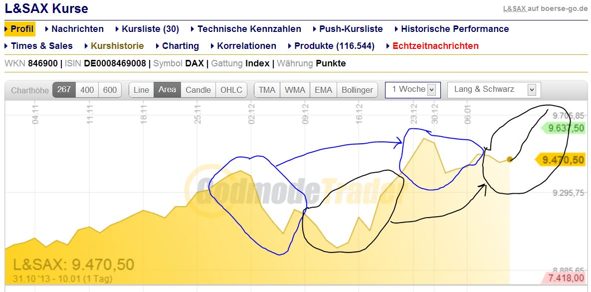The width and height of the screenshot is (591, 292).
Task: Open the Lang & Schwarz exchange selector
Action: pos(493,90)
